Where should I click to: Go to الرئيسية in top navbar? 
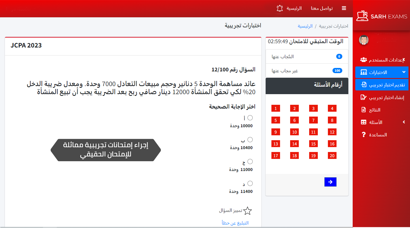coord(294,8)
